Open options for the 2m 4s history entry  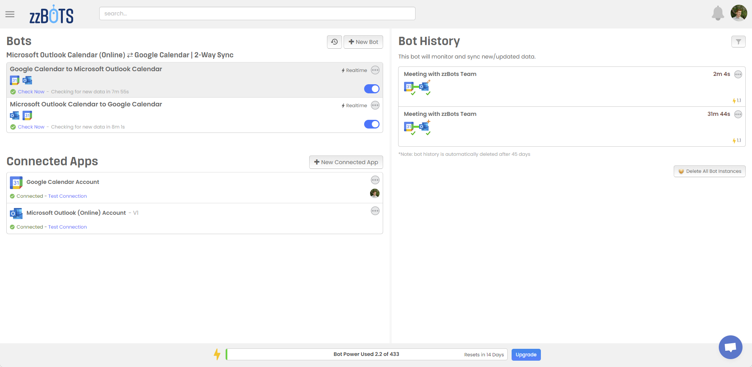coord(738,74)
